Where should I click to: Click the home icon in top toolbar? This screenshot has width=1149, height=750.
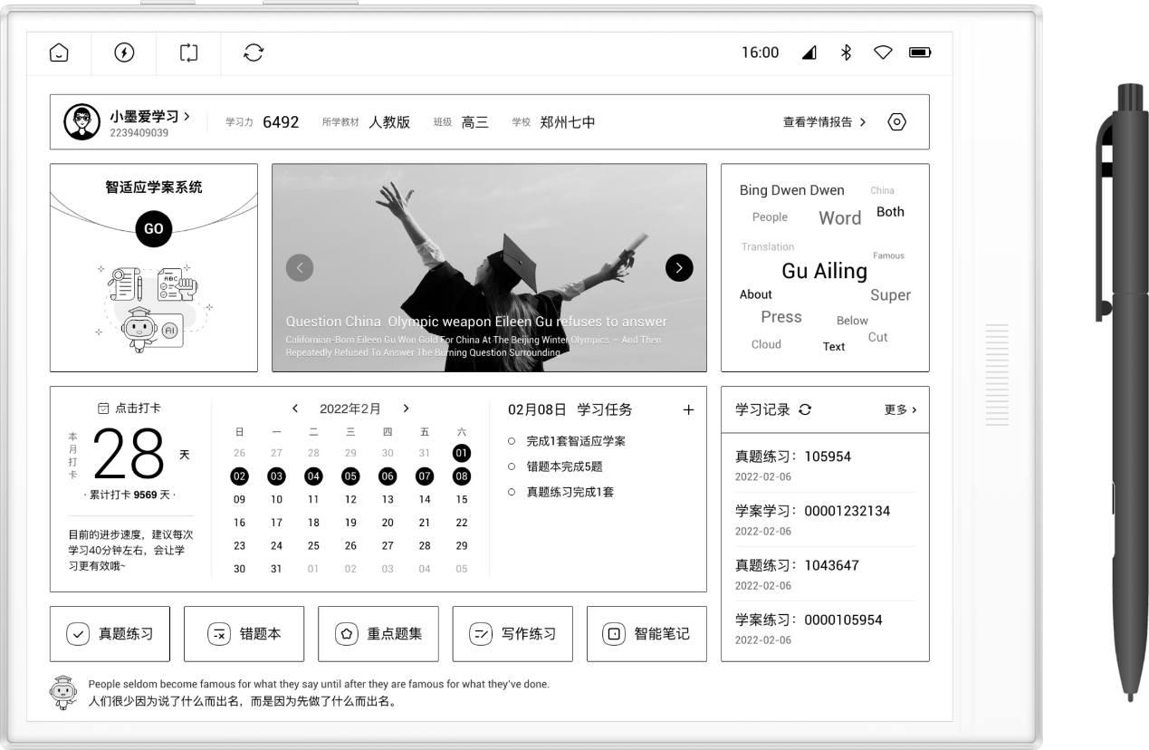57,53
